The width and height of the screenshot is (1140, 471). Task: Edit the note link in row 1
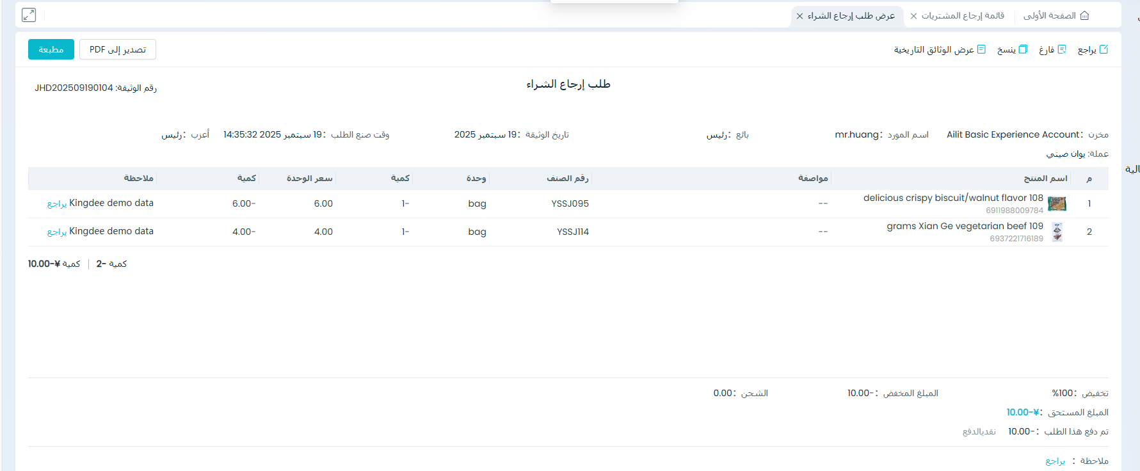[57, 204]
